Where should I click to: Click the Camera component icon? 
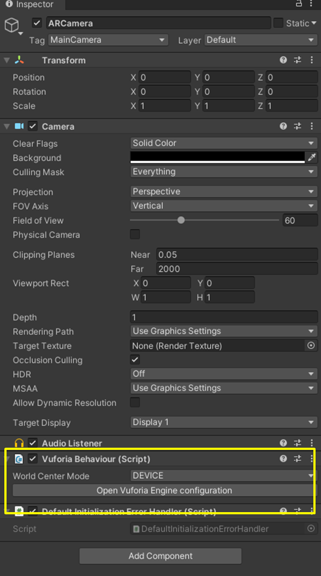click(19, 126)
